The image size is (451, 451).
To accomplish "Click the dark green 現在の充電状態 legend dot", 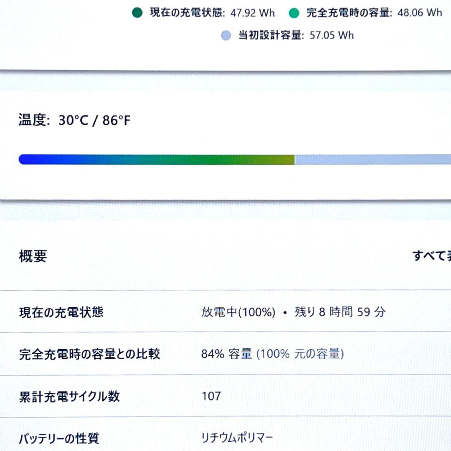I will coord(137,13).
